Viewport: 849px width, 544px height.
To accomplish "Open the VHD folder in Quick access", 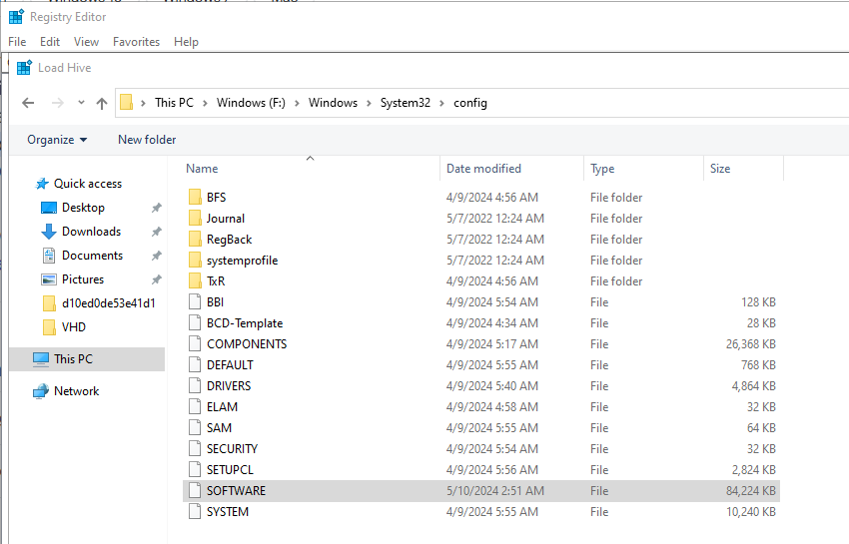I will click(74, 327).
